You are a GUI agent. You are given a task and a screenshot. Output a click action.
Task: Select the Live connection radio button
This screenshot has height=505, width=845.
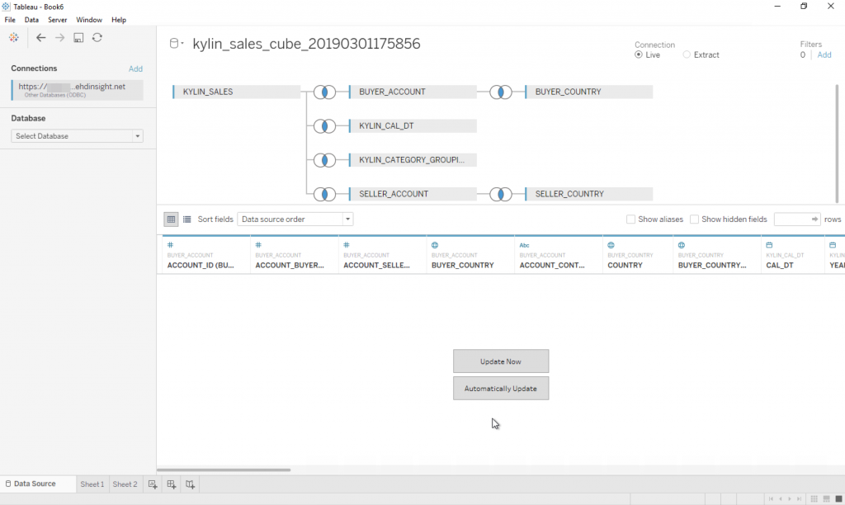[639, 55]
